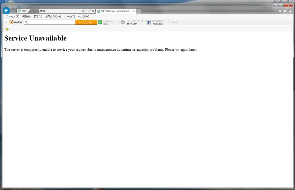Close the 503 Service Unavailable tab
The width and height of the screenshot is (295, 190).
click(134, 11)
